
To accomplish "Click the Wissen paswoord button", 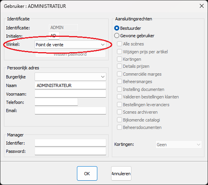I will pyautogui.click(x=70, y=54).
